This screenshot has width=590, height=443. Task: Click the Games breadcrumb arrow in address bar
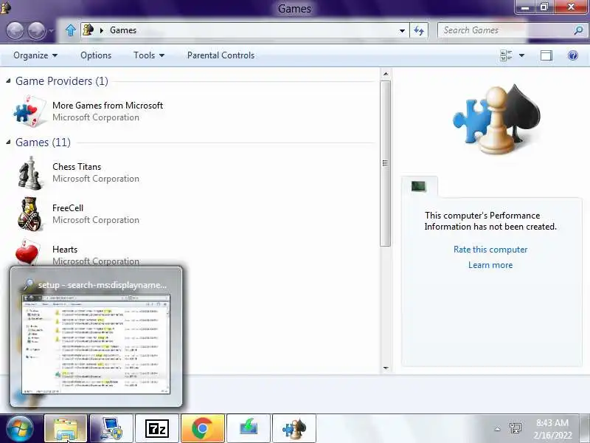pos(102,30)
